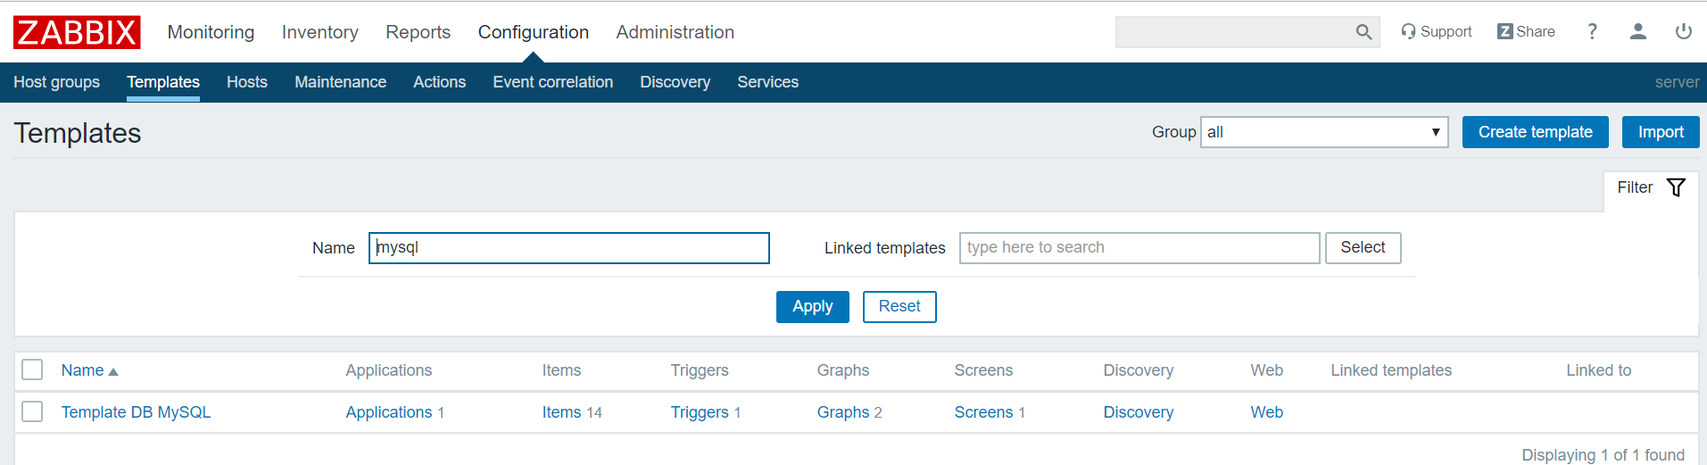Toggle the Filter funnel tab

(x=1651, y=187)
